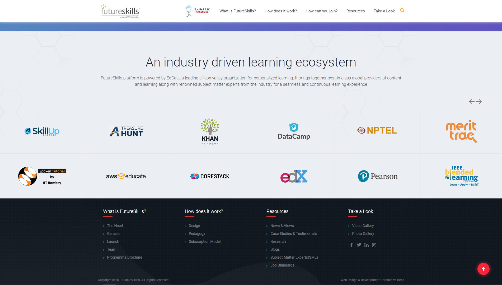Screen dimensions: 502x285
Task: Click the red scroll-to-top button
Action: (x=483, y=269)
